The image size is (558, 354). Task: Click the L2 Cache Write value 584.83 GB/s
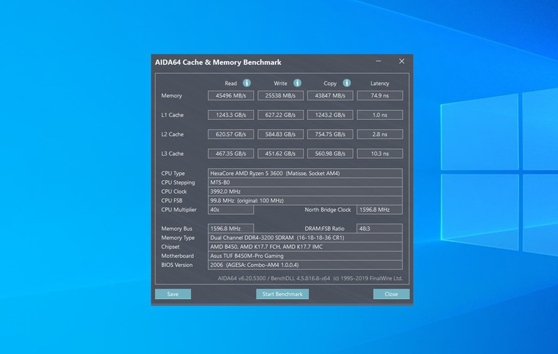[280, 134]
